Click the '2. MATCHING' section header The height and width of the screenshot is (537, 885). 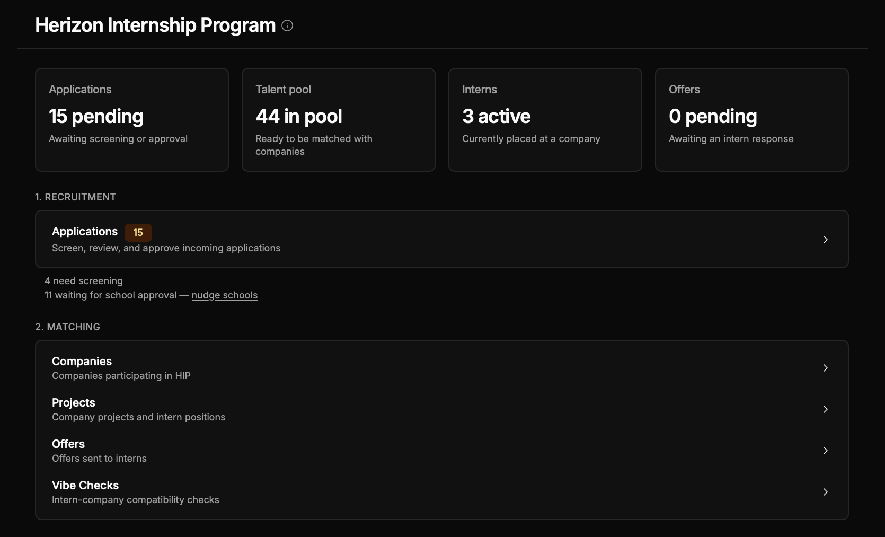(x=68, y=327)
